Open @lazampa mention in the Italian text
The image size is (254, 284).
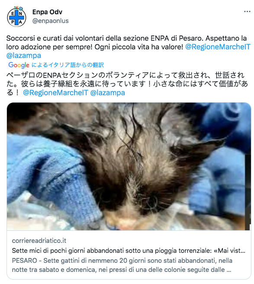click(x=24, y=55)
